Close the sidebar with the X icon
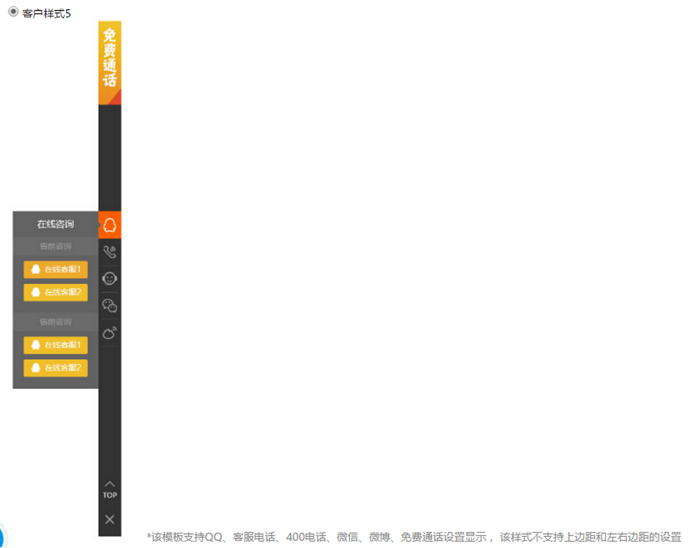The height and width of the screenshot is (548, 697). (109, 519)
